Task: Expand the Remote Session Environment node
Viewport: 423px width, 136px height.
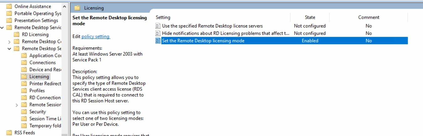Action: click(x=17, y=105)
